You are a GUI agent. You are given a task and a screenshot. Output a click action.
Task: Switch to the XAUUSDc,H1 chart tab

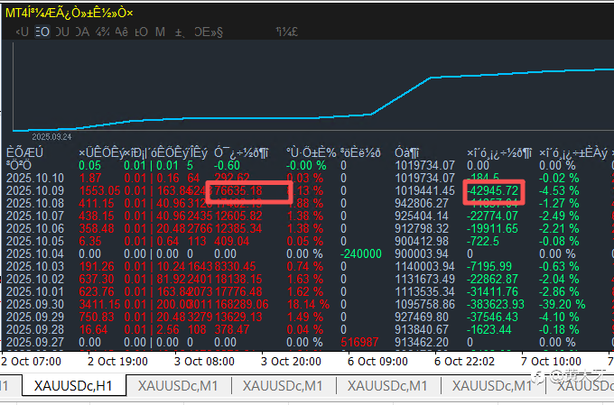click(74, 386)
